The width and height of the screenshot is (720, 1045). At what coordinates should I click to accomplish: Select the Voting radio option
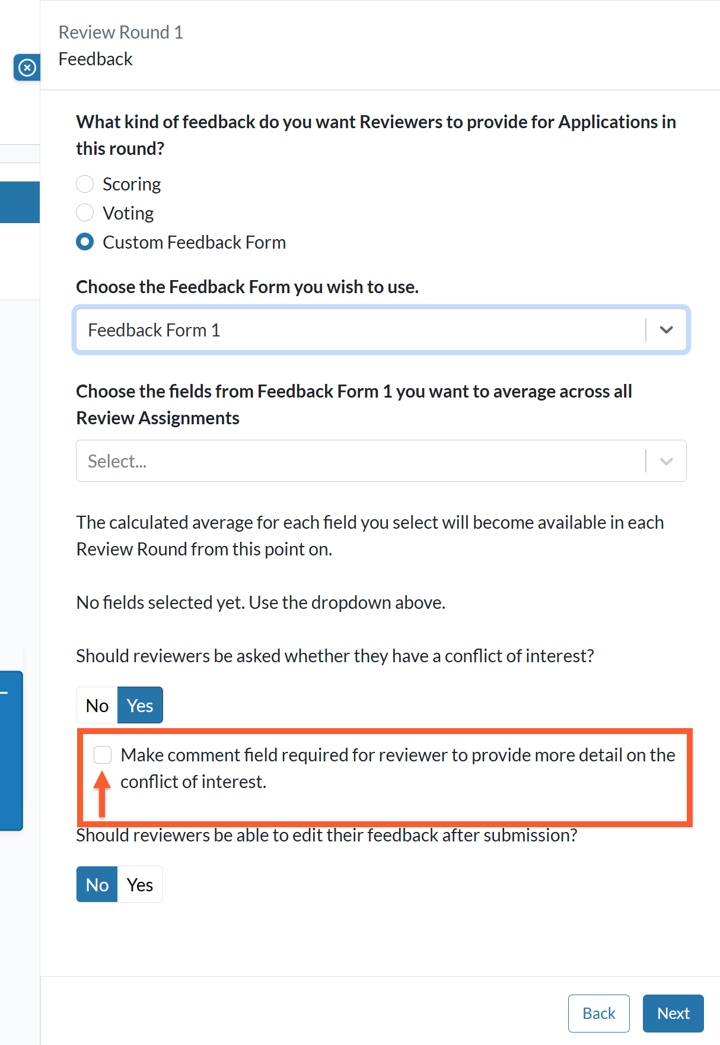pyautogui.click(x=85, y=212)
